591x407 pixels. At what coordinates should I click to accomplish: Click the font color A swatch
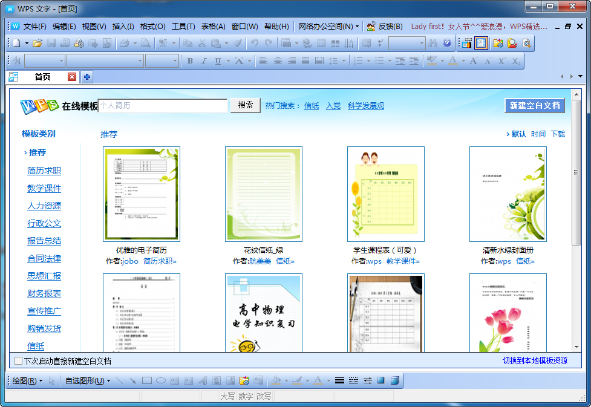tap(453, 60)
